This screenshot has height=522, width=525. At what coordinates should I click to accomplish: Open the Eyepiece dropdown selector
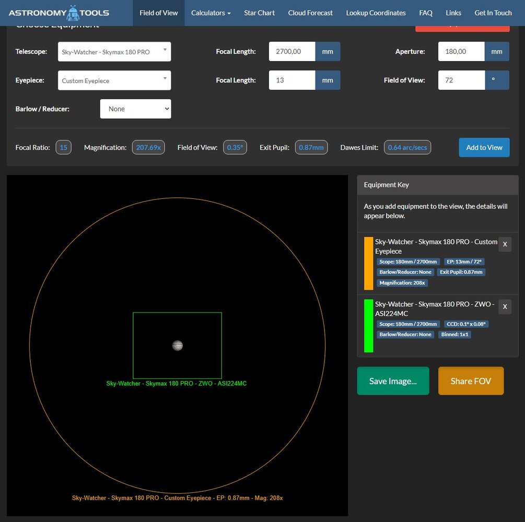click(x=114, y=80)
